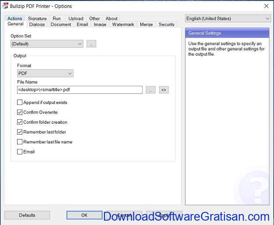Open the Signature tab
Image resolution: width=274 pixels, height=225 pixels.
[x=37, y=18]
